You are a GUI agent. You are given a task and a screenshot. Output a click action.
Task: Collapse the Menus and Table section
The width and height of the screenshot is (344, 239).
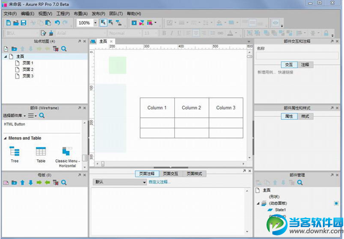click(x=6, y=138)
